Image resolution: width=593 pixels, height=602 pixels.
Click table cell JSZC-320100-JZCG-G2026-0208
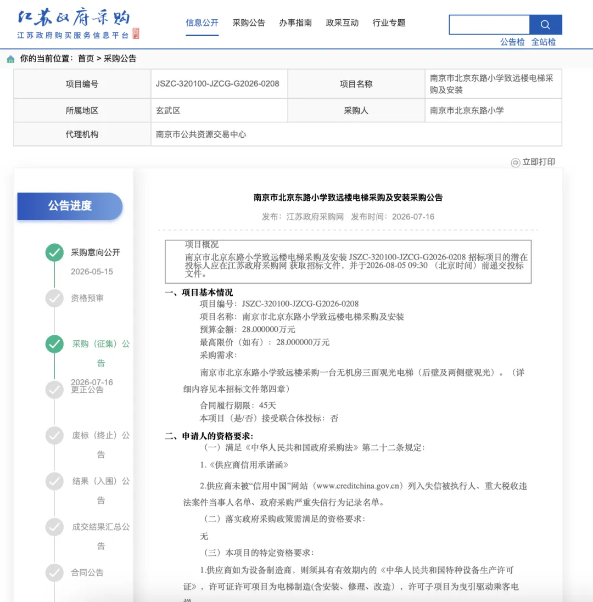tap(219, 84)
